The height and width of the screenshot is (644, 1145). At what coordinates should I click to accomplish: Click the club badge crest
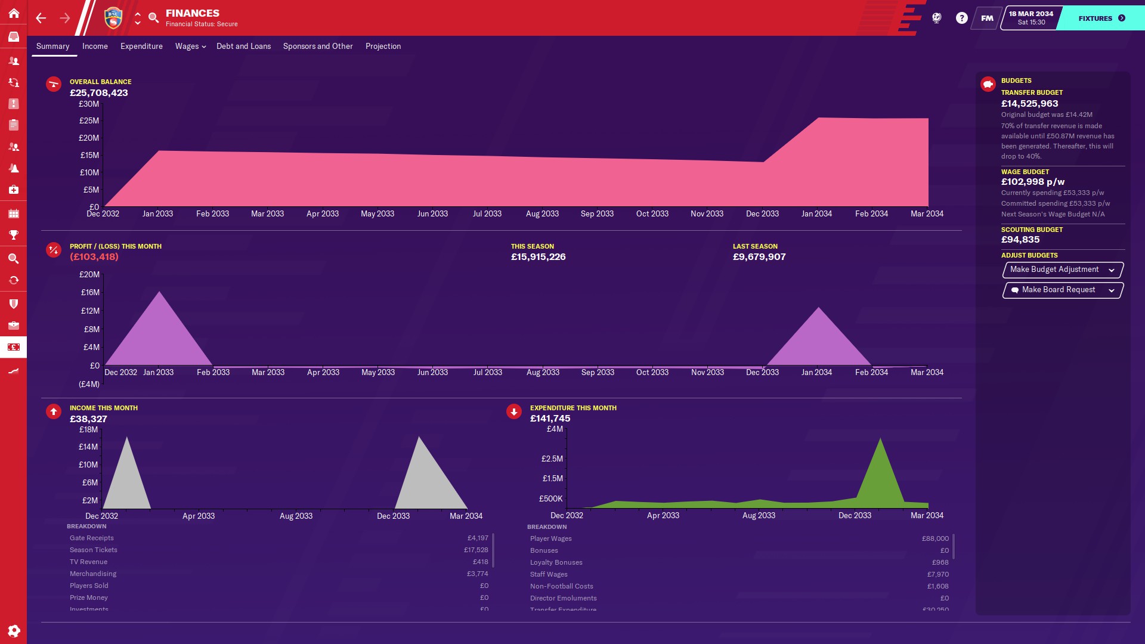coord(113,18)
